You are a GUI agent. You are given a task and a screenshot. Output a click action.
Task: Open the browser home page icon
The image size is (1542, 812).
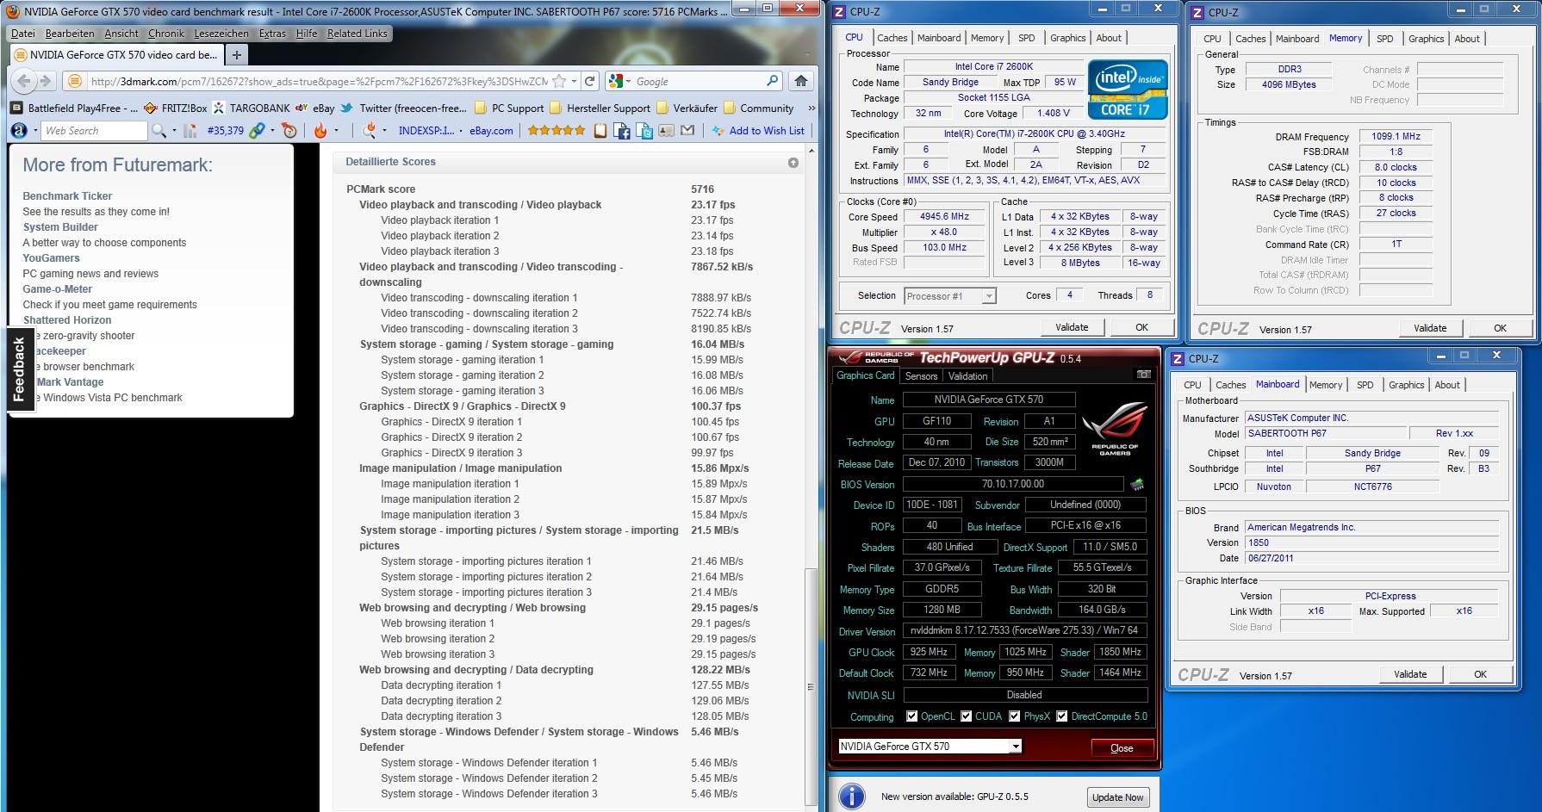pos(800,81)
